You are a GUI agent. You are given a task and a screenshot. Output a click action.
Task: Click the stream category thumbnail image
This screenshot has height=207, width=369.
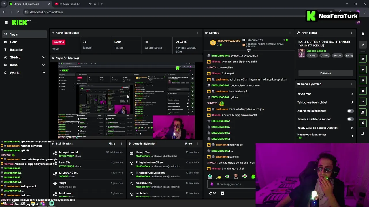[302, 53]
